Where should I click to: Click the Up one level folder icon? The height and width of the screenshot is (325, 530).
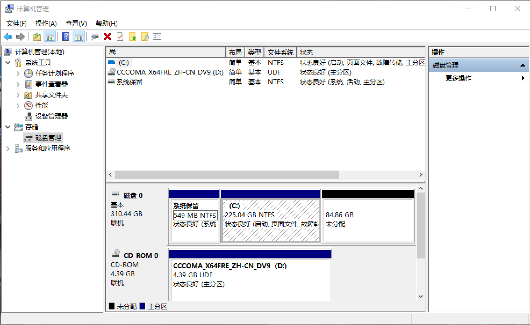tap(37, 37)
